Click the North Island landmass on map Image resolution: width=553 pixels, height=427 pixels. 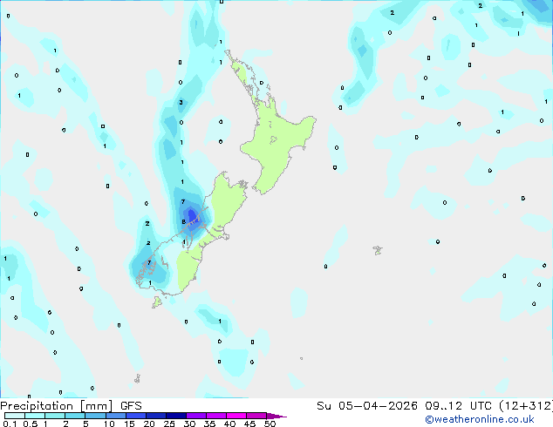pyautogui.click(x=276, y=141)
